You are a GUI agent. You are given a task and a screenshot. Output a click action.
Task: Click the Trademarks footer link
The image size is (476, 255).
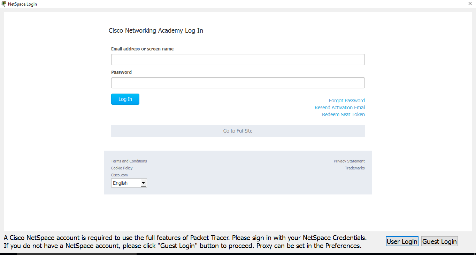(355, 168)
